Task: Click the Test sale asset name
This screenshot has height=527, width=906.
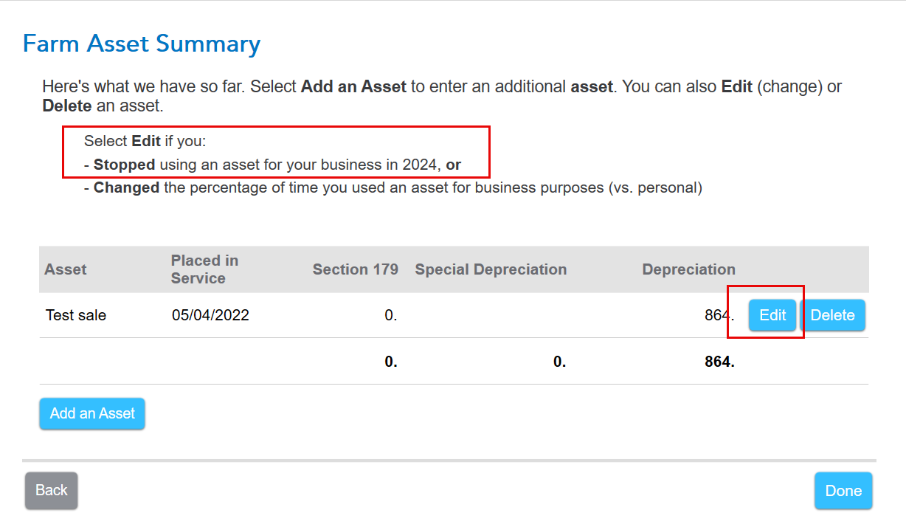Action: 76,315
